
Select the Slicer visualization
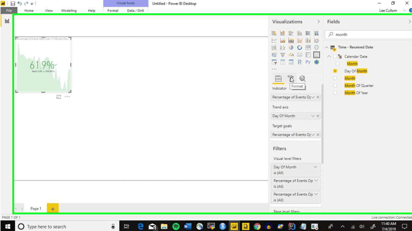click(274, 62)
